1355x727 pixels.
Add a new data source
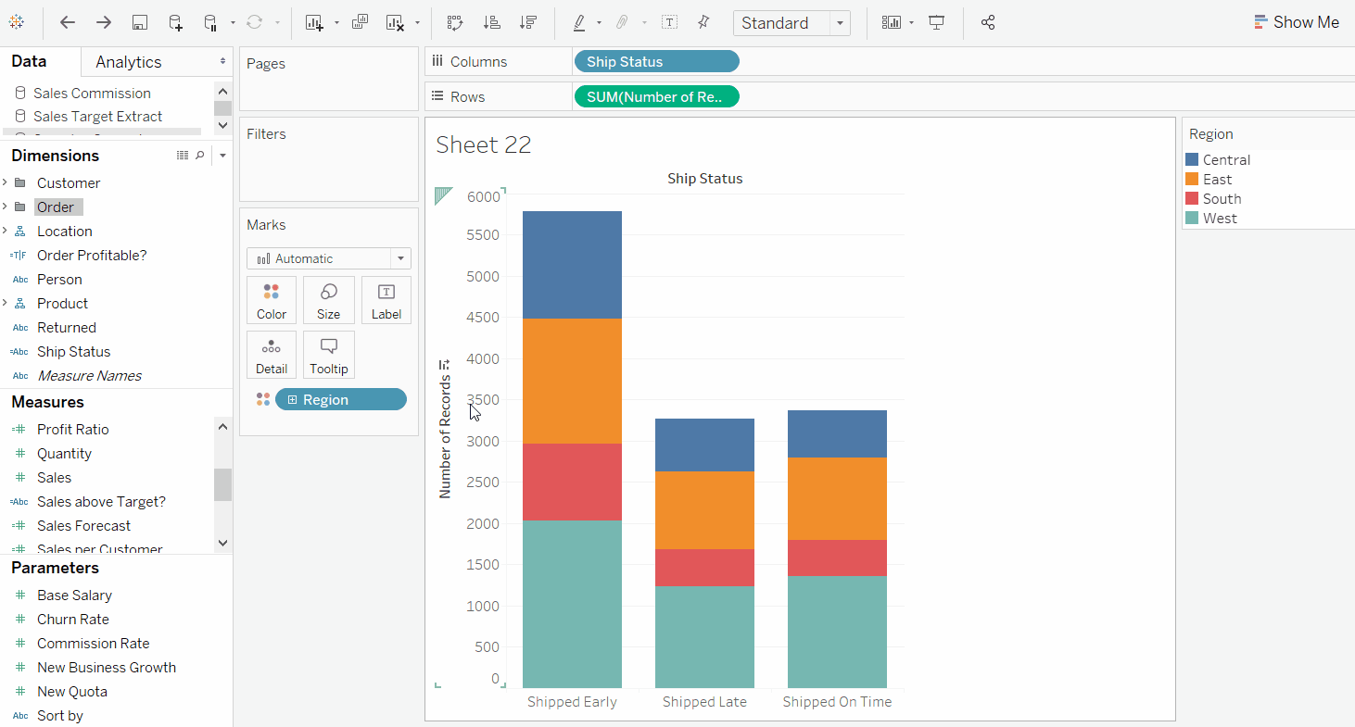175,23
